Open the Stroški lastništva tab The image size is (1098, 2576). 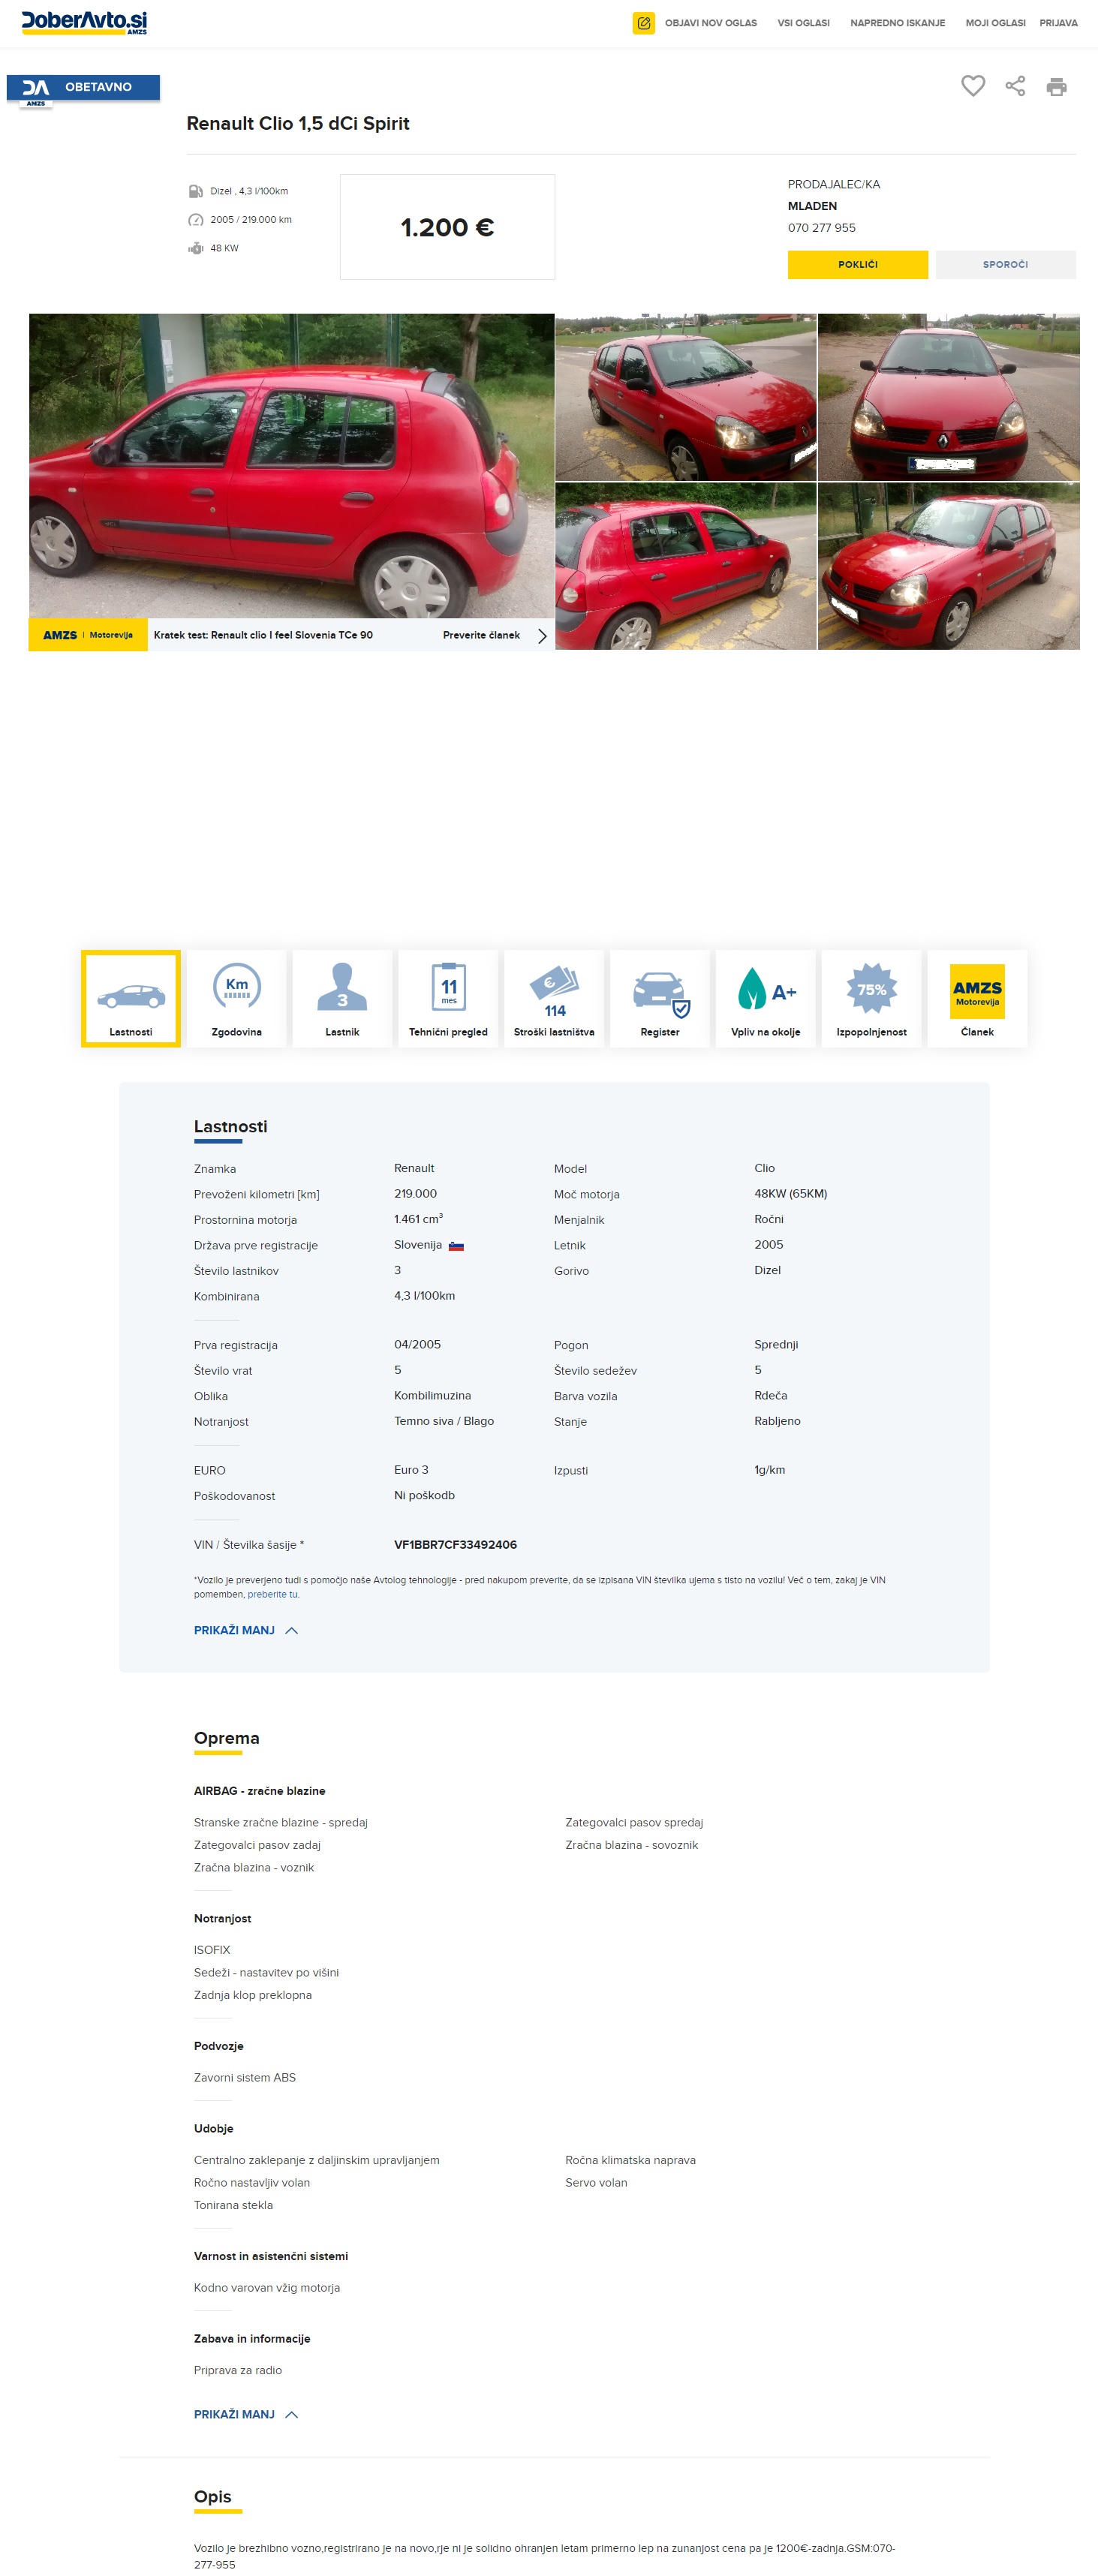(554, 998)
